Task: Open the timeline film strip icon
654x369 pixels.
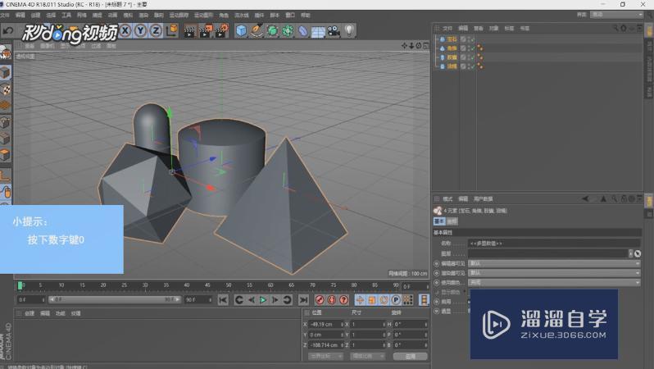Action: [x=425, y=299]
